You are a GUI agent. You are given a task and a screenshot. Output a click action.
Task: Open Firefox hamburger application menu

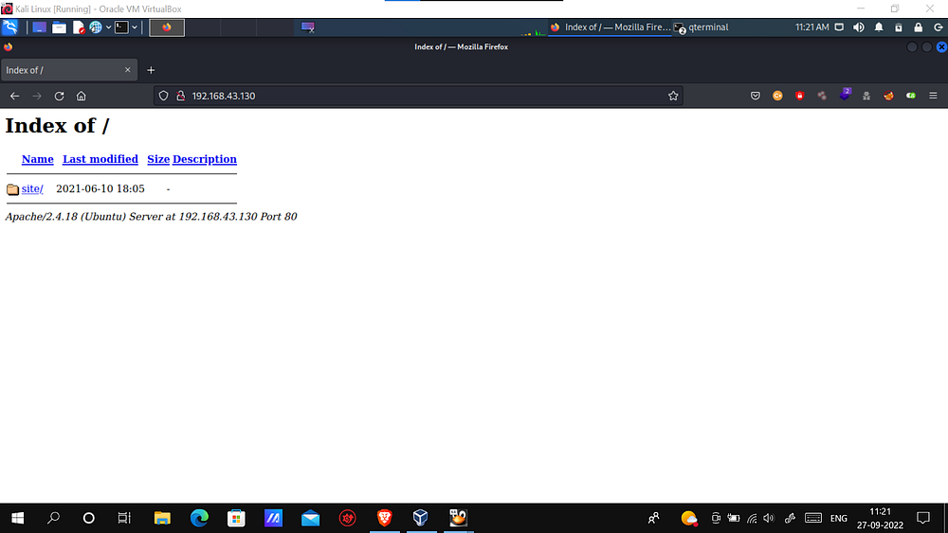[x=933, y=96]
